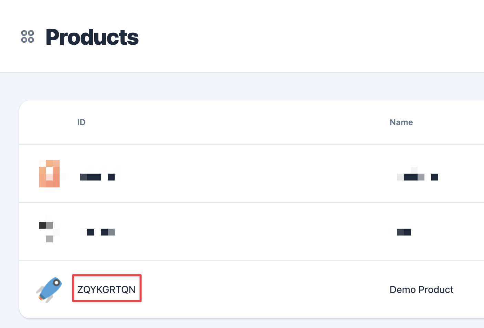Open the gray pixelated thumbnail in second row

(49, 229)
